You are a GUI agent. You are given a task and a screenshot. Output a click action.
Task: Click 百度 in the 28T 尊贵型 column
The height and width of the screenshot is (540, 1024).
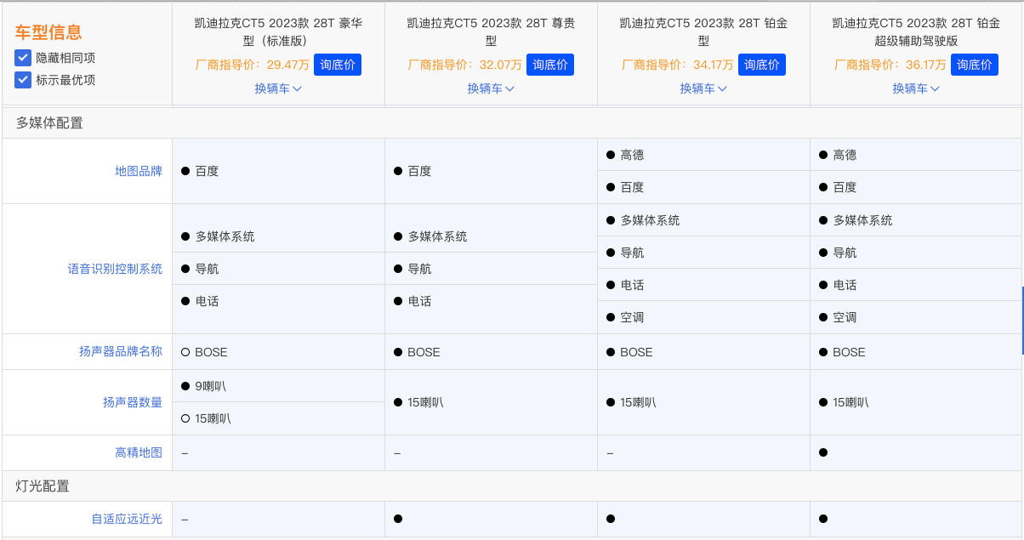(419, 171)
